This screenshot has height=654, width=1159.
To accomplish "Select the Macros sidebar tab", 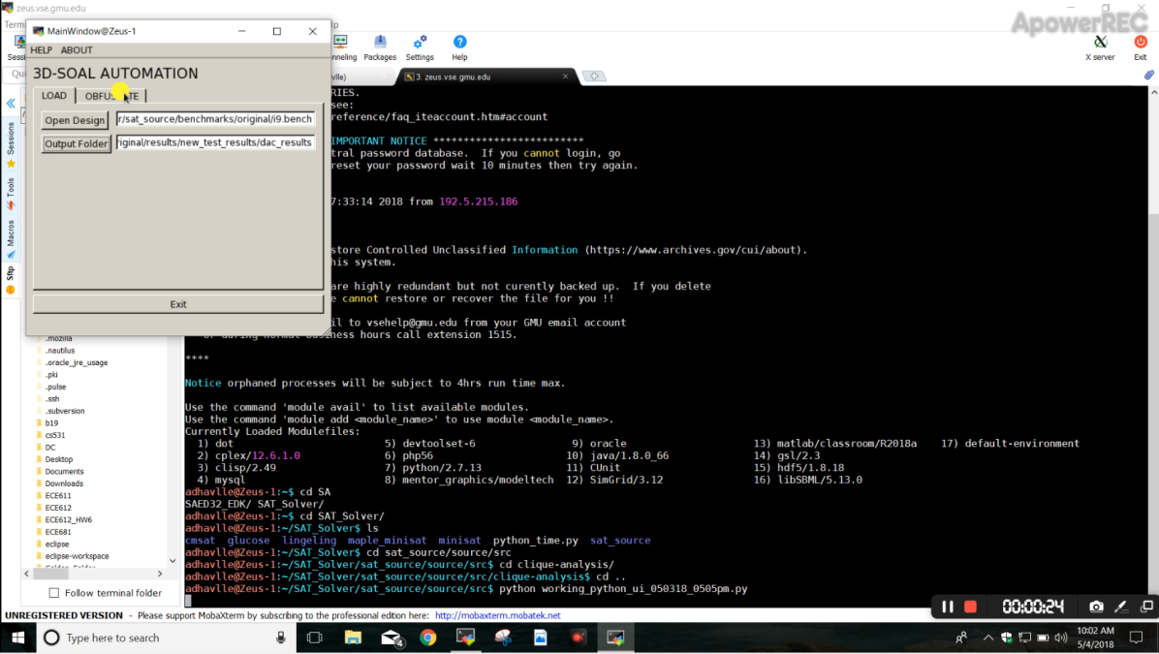I will click(11, 238).
